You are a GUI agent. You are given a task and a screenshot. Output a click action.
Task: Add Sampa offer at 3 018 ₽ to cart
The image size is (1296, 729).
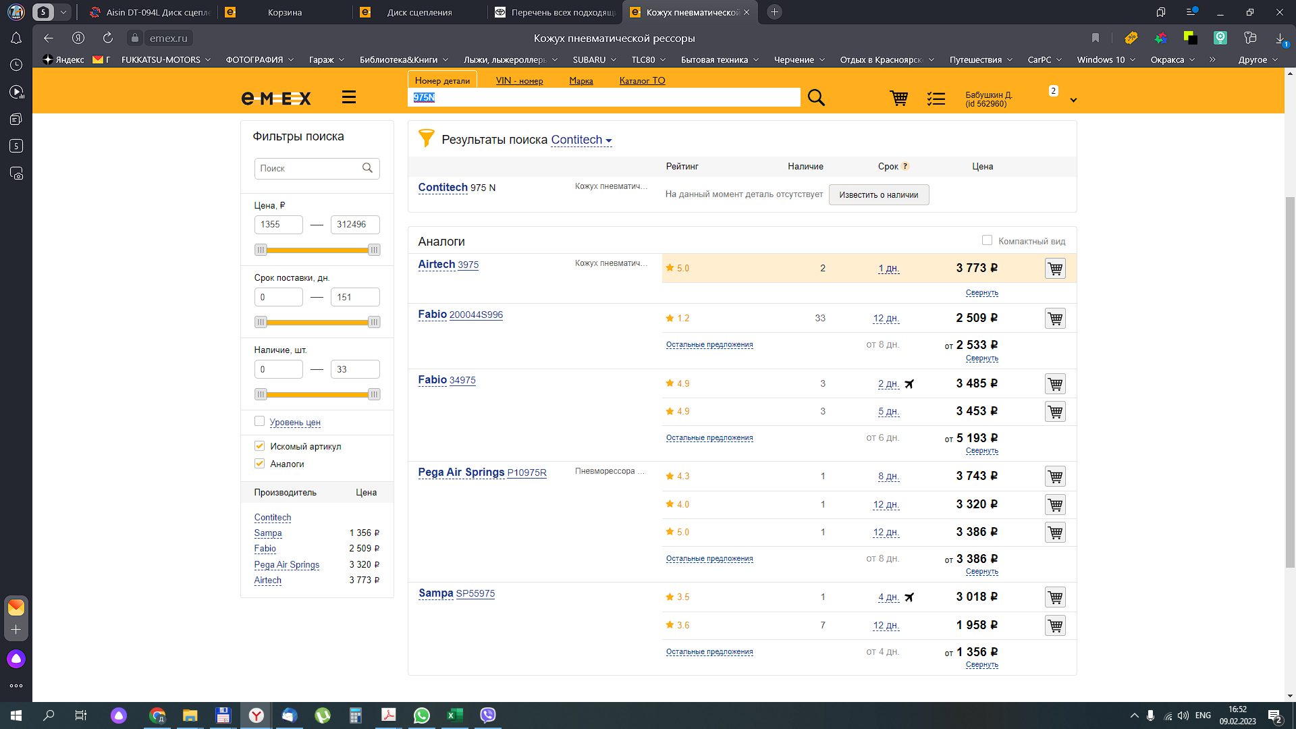1055,597
